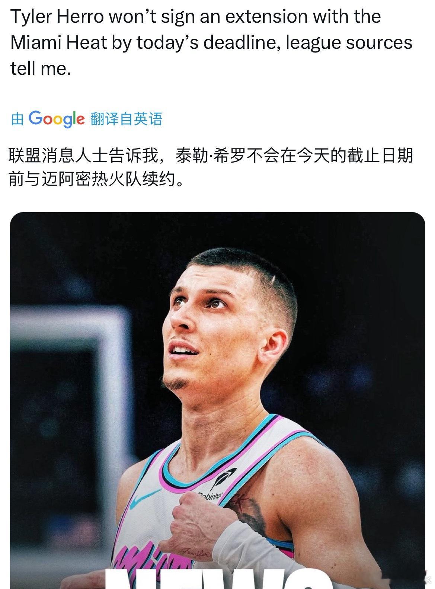Click the Chinese translated tweet paragraph
Viewport: 435px width, 589px height.
coord(211,167)
